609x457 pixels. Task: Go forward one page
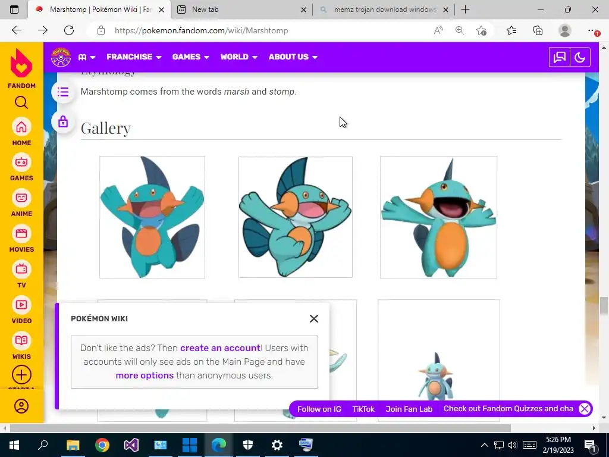coord(43,30)
